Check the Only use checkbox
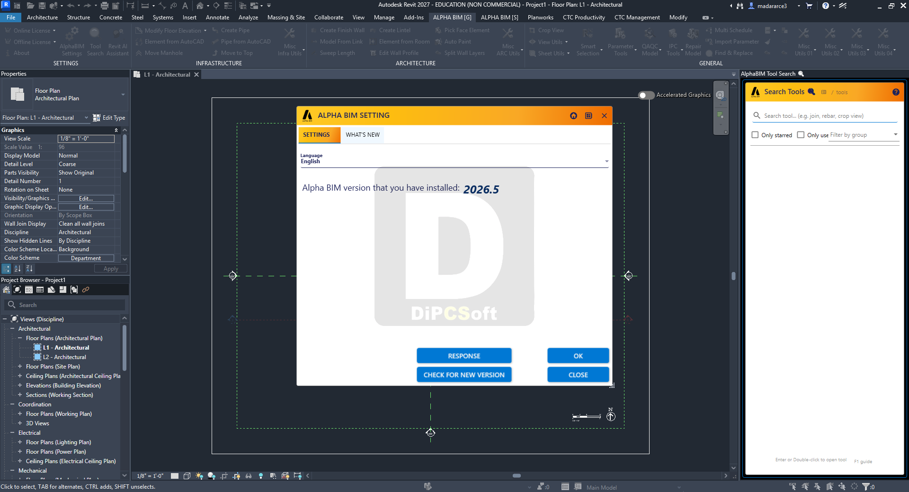Image resolution: width=909 pixels, height=492 pixels. pyautogui.click(x=801, y=135)
